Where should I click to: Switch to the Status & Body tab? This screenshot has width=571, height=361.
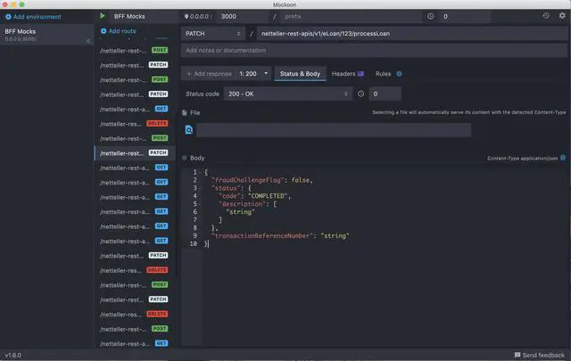point(300,74)
